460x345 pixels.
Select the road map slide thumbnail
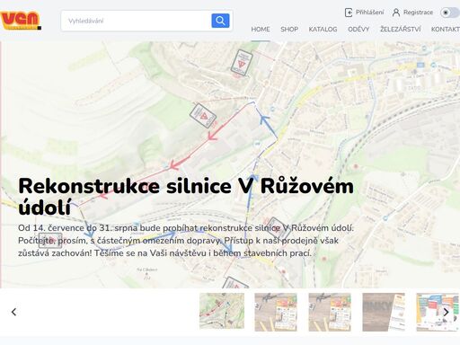(222, 311)
